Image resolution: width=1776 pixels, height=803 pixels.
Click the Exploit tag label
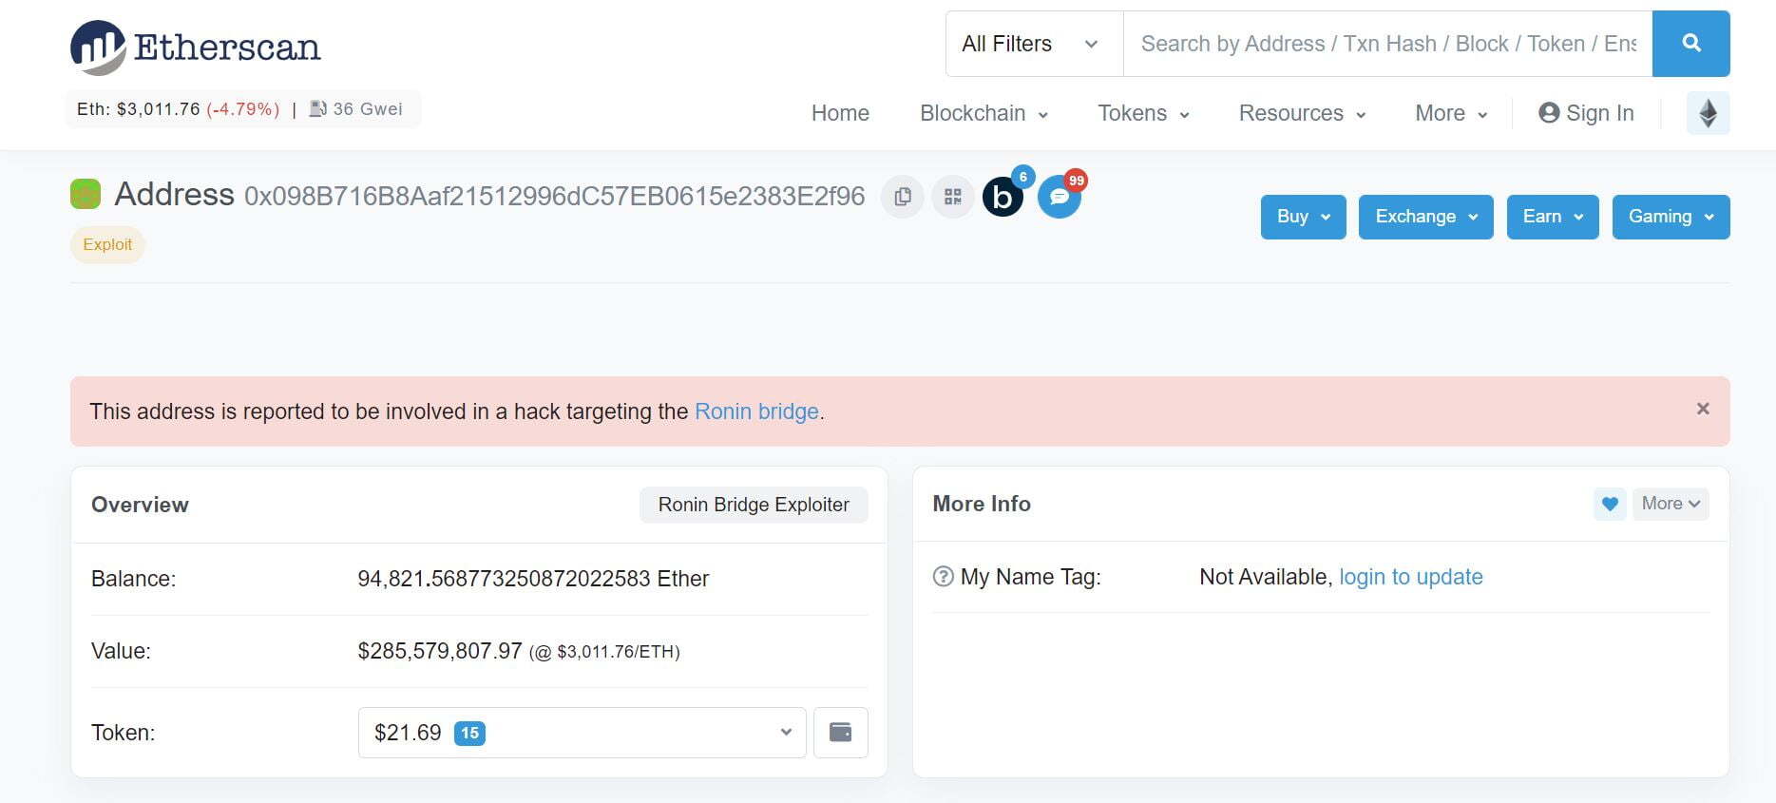[x=107, y=244]
